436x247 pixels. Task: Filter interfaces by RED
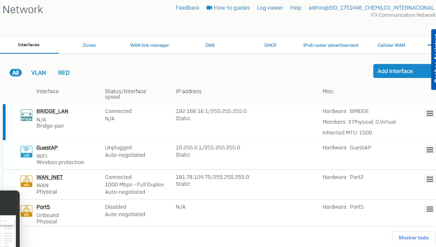(64, 73)
